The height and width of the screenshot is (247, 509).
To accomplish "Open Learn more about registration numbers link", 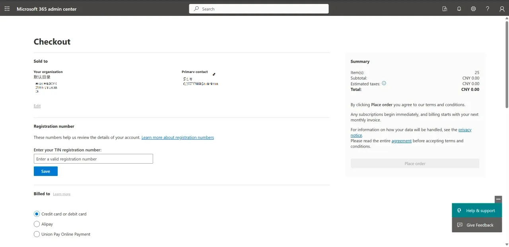I will [x=178, y=137].
